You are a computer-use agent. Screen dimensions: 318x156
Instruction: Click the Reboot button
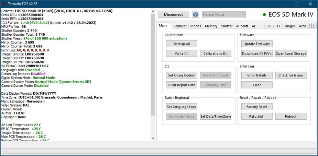[291, 116]
